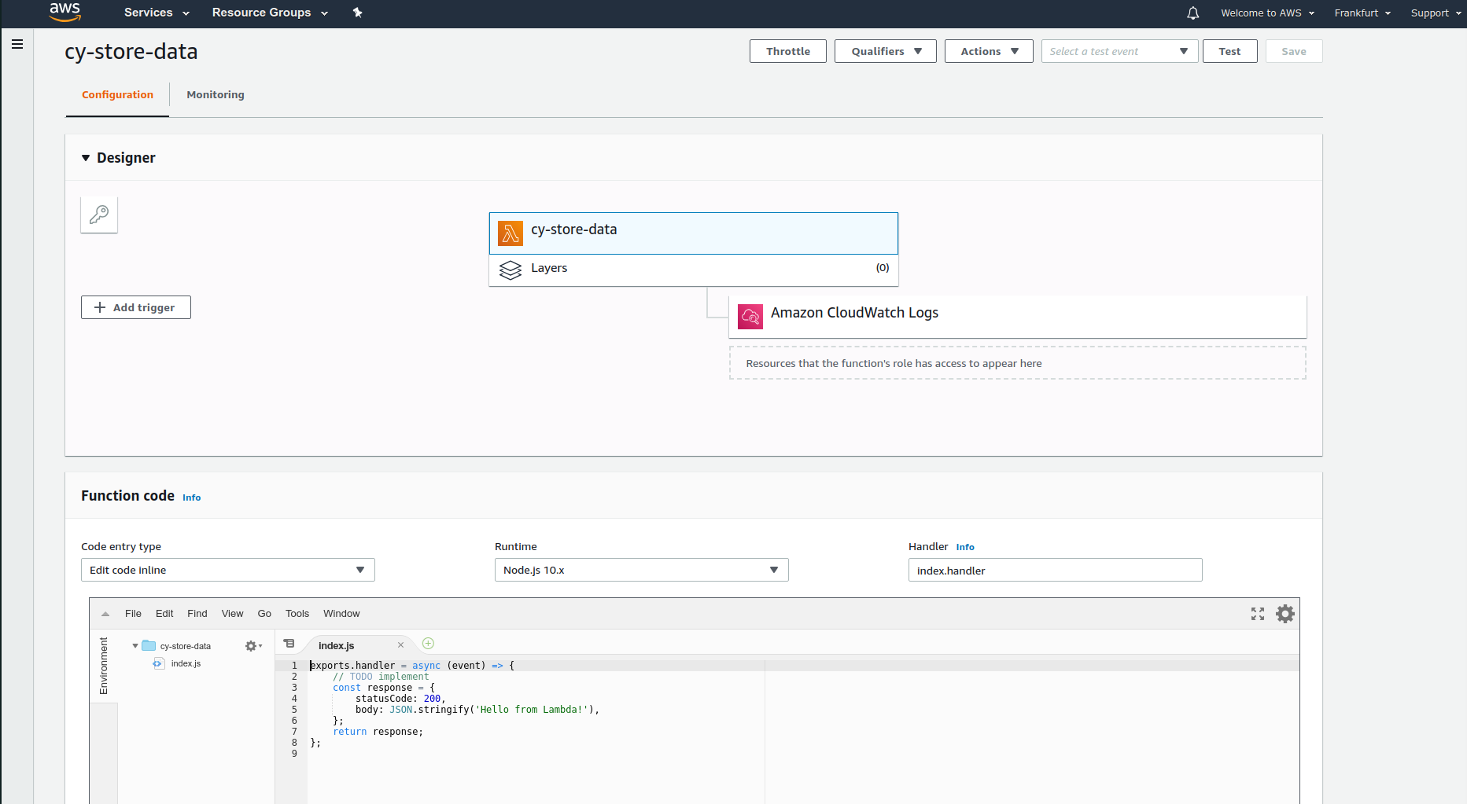This screenshot has width=1467, height=804.
Task: Click Add trigger button
Action: point(136,307)
